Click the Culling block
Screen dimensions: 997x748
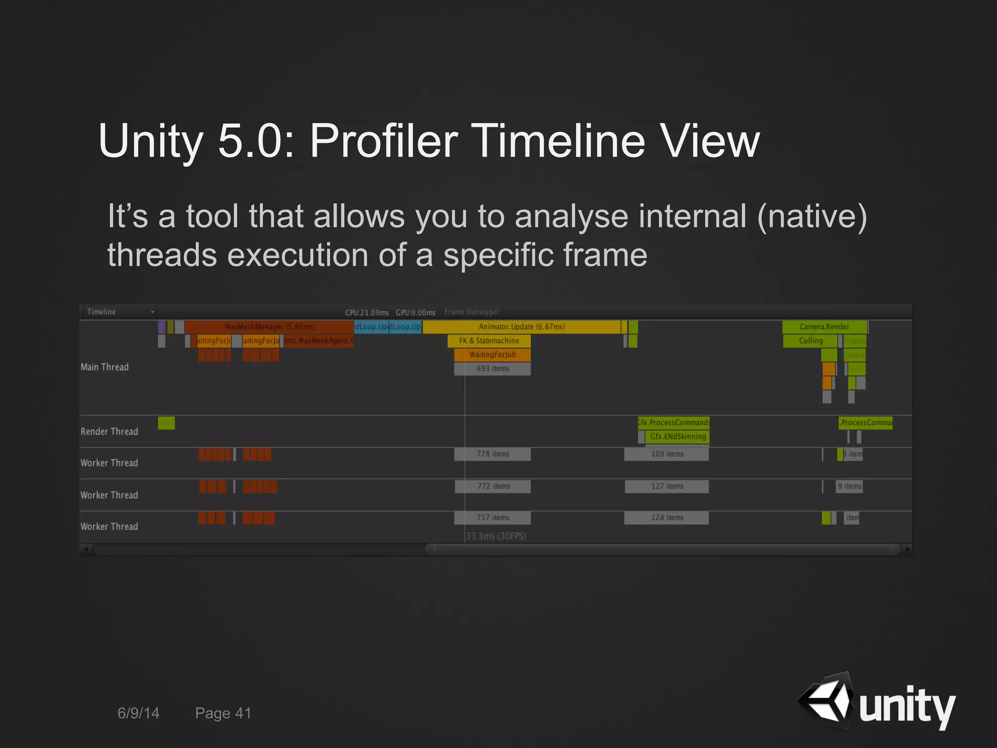[x=811, y=341]
